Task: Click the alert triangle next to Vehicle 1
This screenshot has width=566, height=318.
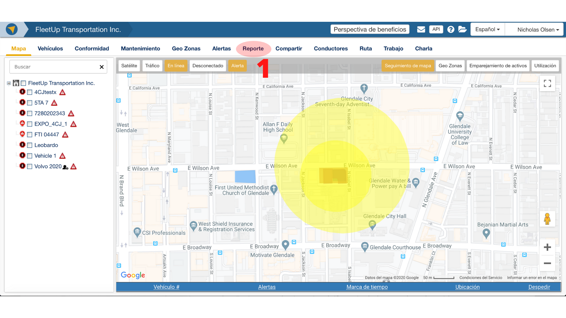Action: [x=62, y=156]
